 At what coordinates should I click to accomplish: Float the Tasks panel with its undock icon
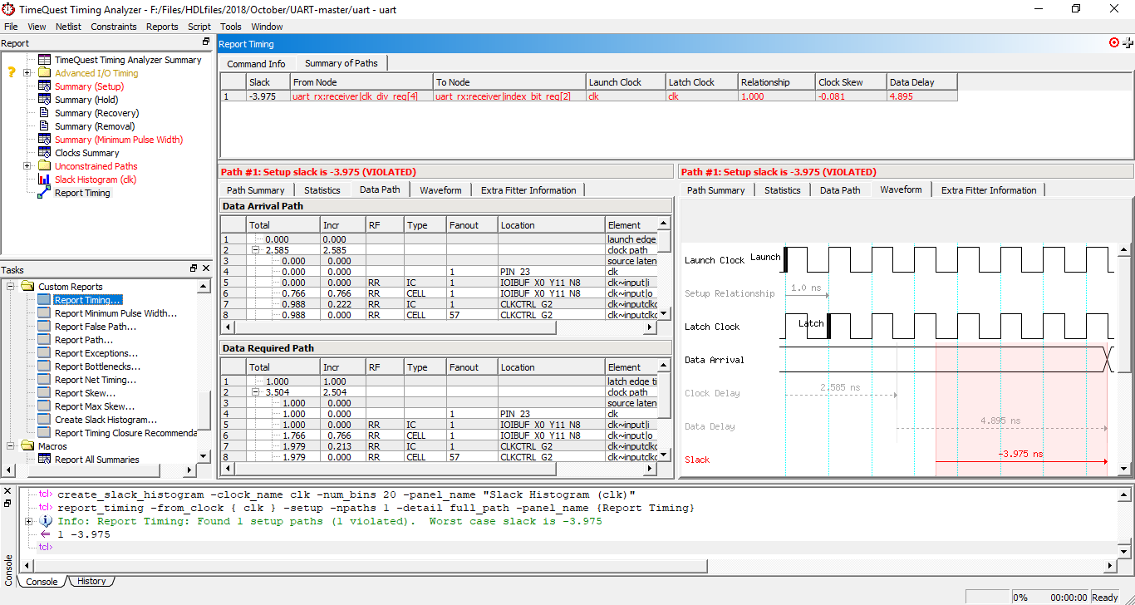point(194,268)
